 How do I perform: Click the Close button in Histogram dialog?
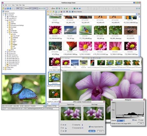click(x=141, y=123)
